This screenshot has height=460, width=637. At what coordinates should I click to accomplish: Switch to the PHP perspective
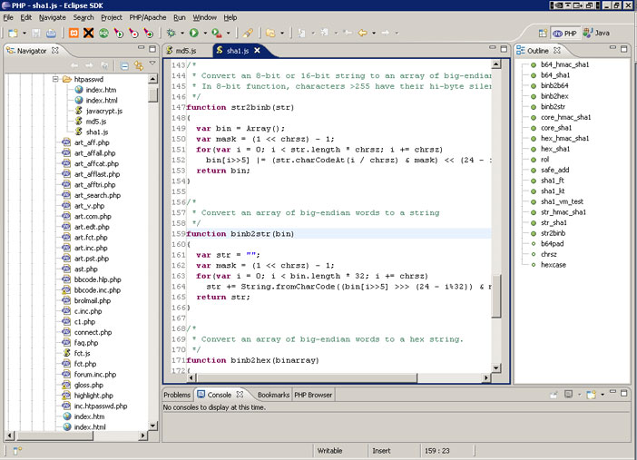pyautogui.click(x=565, y=34)
